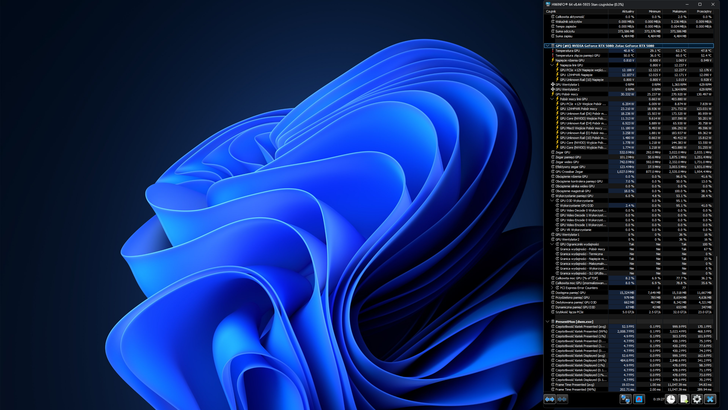Click the flame chip icon
The image size is (728, 410).
coord(639,399)
